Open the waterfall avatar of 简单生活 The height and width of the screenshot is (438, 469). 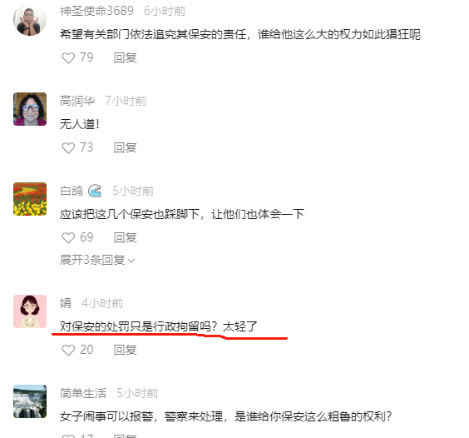[x=30, y=401]
